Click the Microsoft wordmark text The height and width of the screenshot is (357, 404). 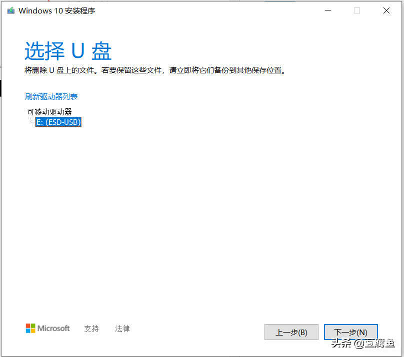pos(54,329)
